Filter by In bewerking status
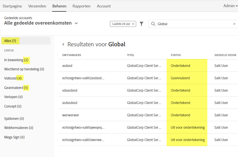Screen dimensions: 238x157 (16, 60)
